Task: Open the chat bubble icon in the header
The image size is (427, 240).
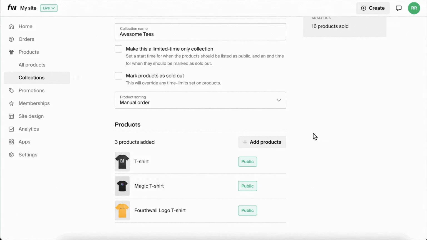Action: (x=399, y=8)
